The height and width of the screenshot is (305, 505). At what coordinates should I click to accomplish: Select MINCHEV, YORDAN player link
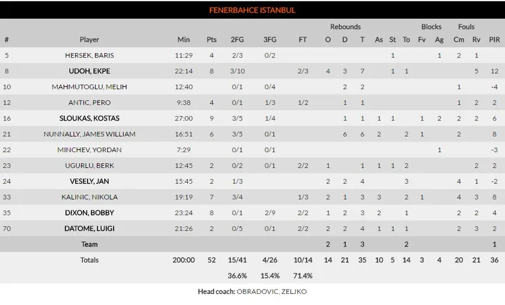(89, 150)
